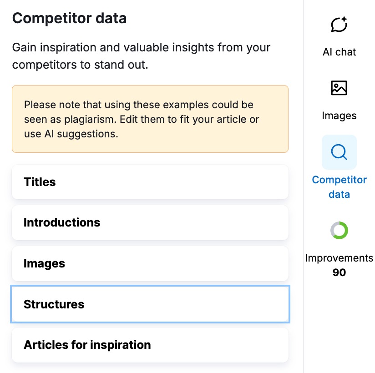Click the competitor insights description text
375x373 pixels.
point(141,55)
